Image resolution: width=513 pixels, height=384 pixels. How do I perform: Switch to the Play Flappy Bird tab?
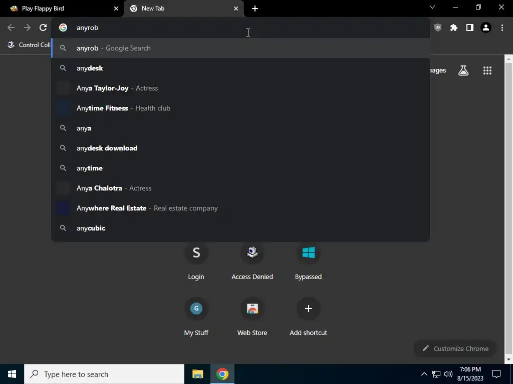click(x=62, y=9)
